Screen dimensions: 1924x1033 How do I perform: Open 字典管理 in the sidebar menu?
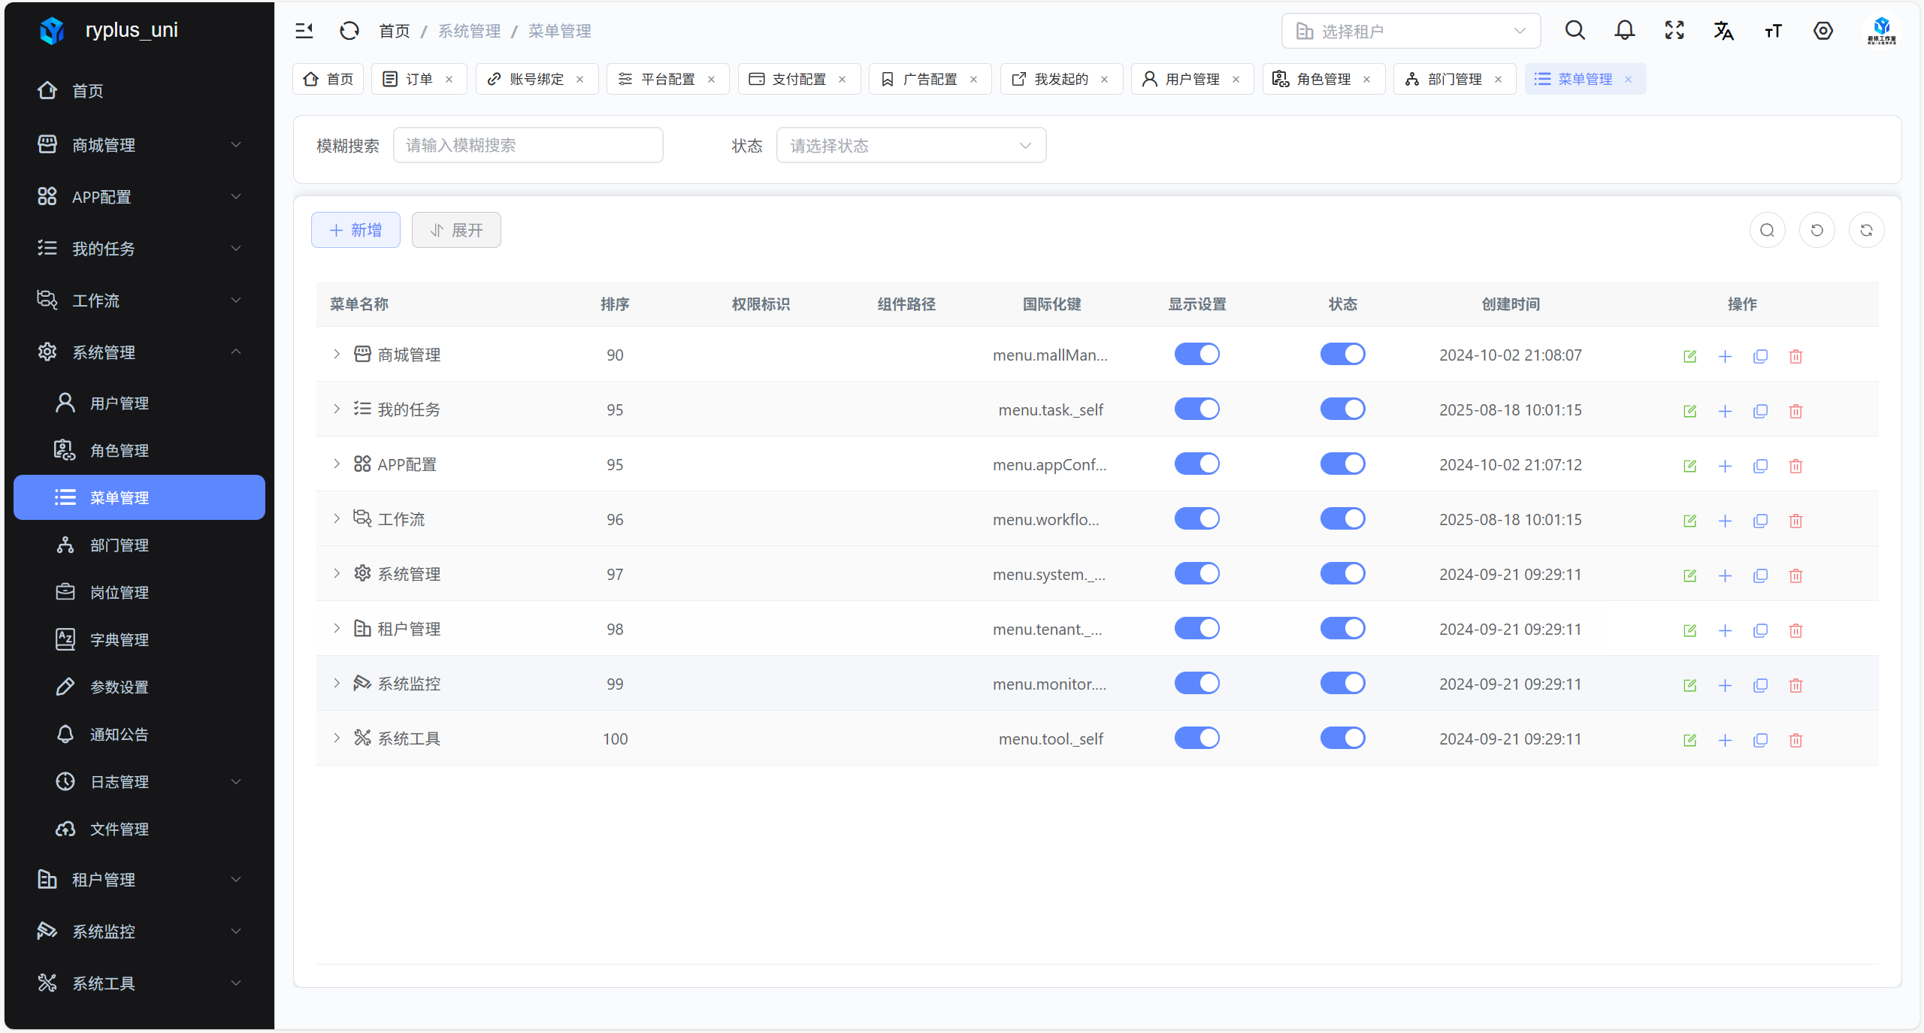click(x=119, y=640)
